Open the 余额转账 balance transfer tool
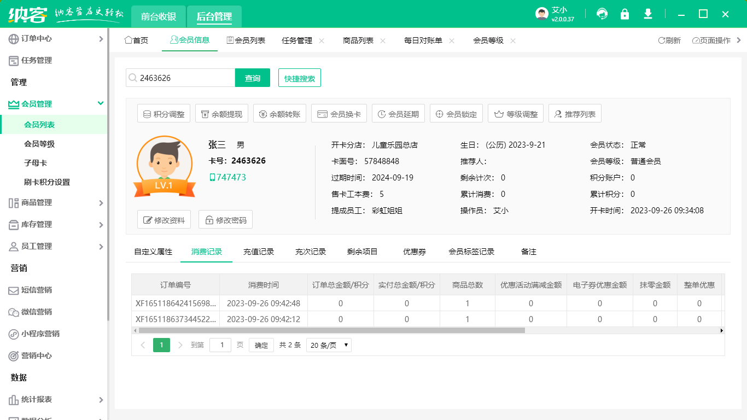Image resolution: width=747 pixels, height=420 pixels. click(279, 113)
